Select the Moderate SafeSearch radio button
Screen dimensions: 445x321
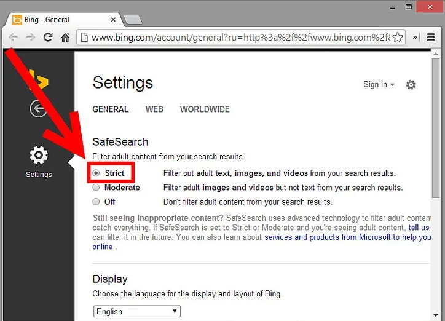click(x=96, y=188)
